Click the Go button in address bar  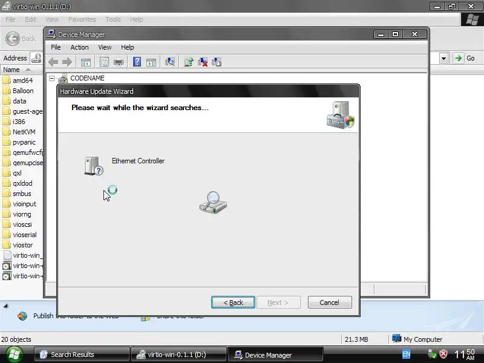(465, 58)
